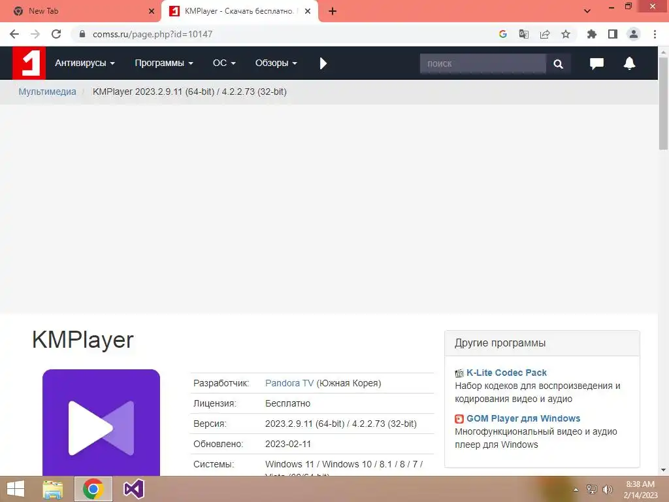
Task: Click the address bar URL comss.ru
Action: [x=152, y=34]
